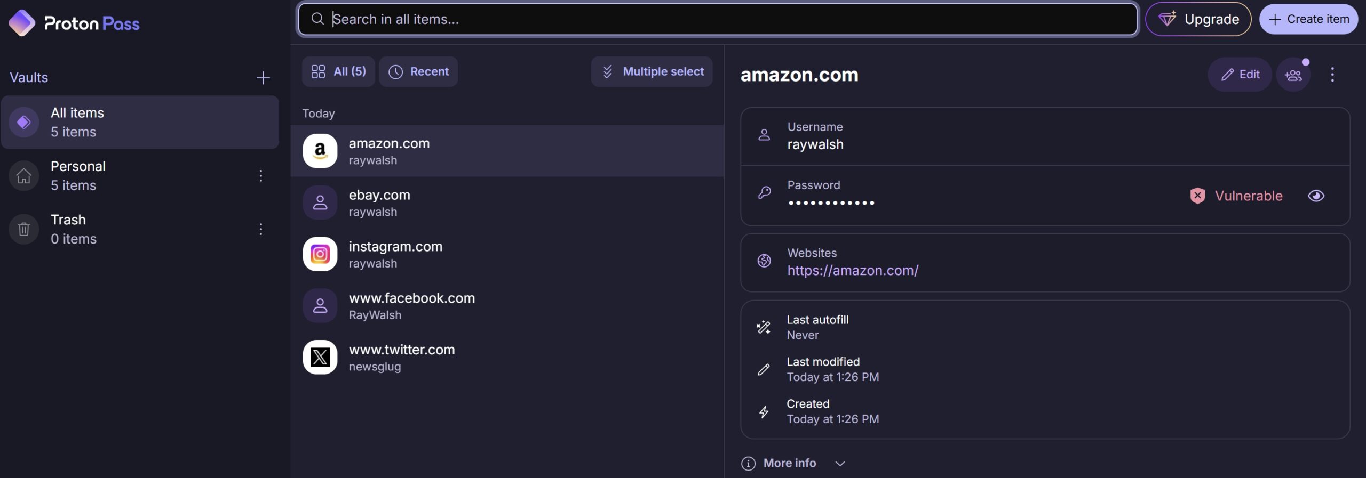Click the Websites globe icon
The image size is (1366, 478).
(764, 261)
